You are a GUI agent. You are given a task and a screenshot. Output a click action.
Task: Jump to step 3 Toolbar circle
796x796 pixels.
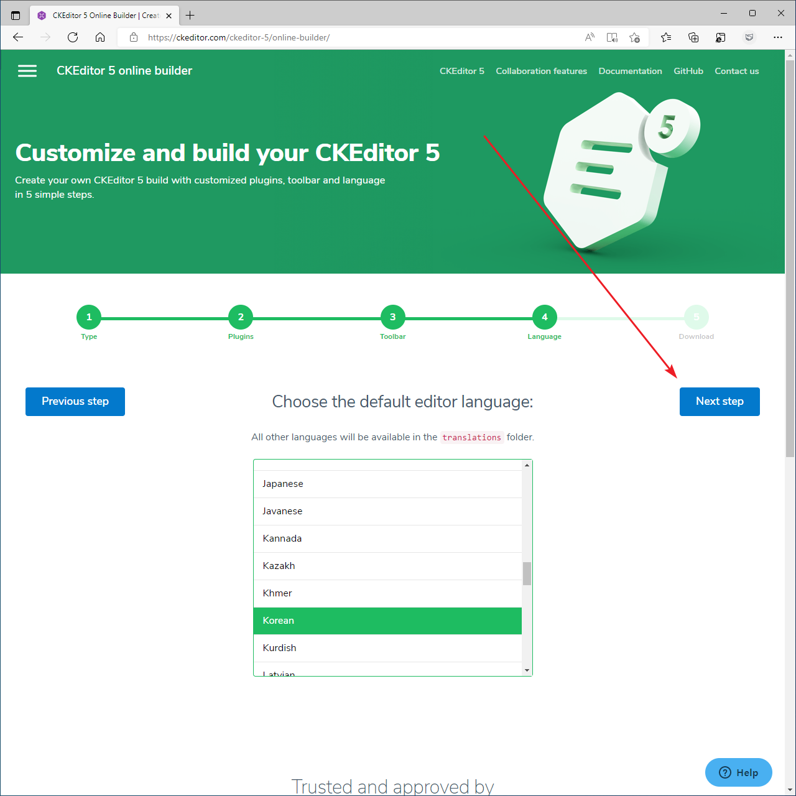[392, 317]
